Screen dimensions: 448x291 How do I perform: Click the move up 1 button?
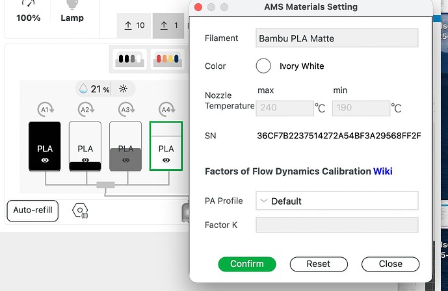[x=168, y=25]
